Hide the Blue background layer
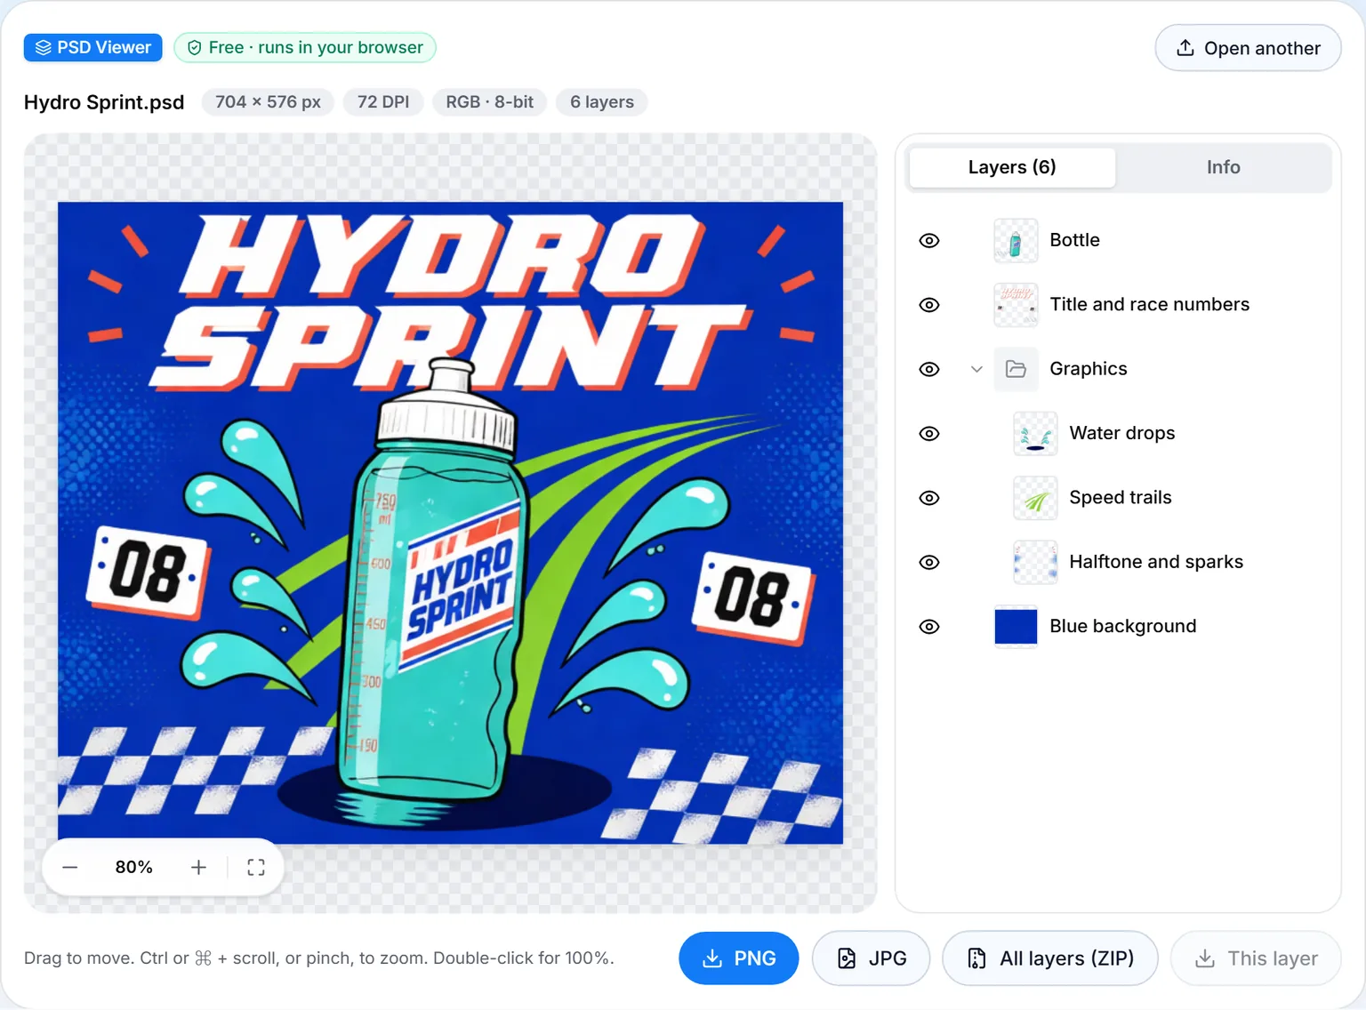The width and height of the screenshot is (1366, 1010). point(929,627)
